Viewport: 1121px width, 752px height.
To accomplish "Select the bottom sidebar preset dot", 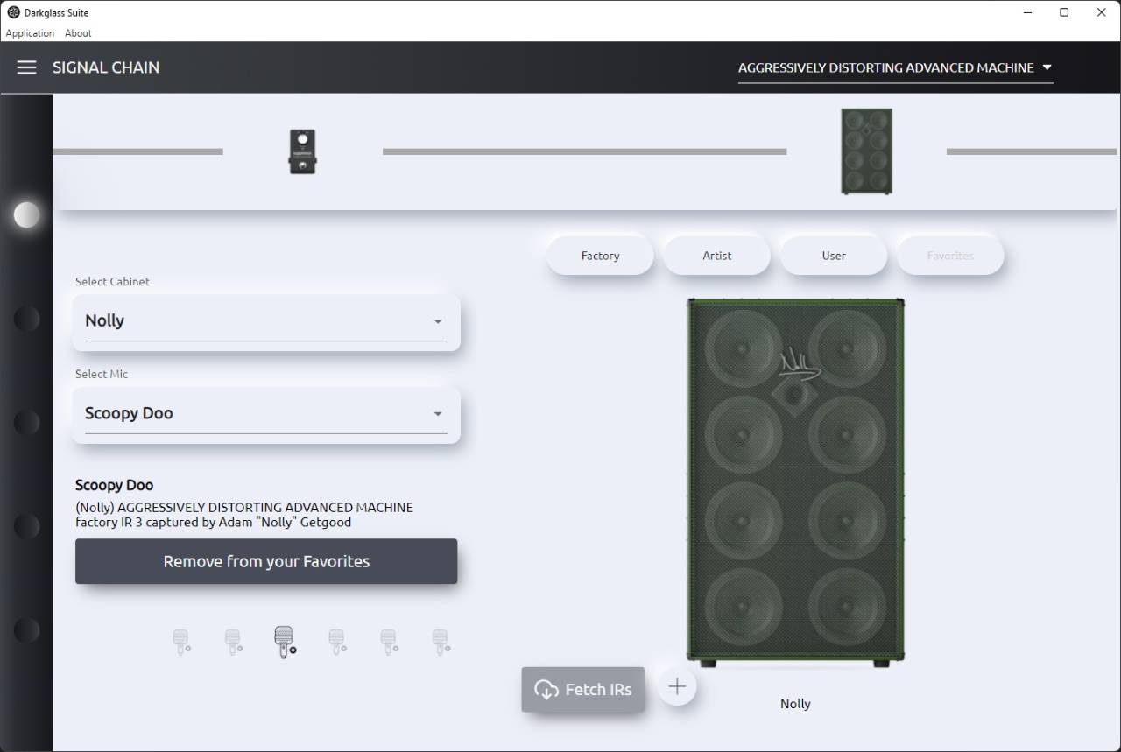I will pos(26,629).
